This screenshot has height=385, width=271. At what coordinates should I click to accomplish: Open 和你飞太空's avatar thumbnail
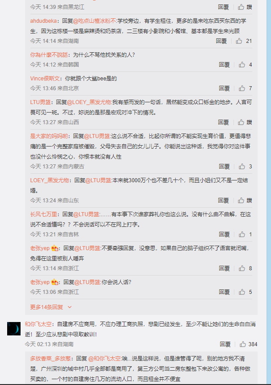14,329
